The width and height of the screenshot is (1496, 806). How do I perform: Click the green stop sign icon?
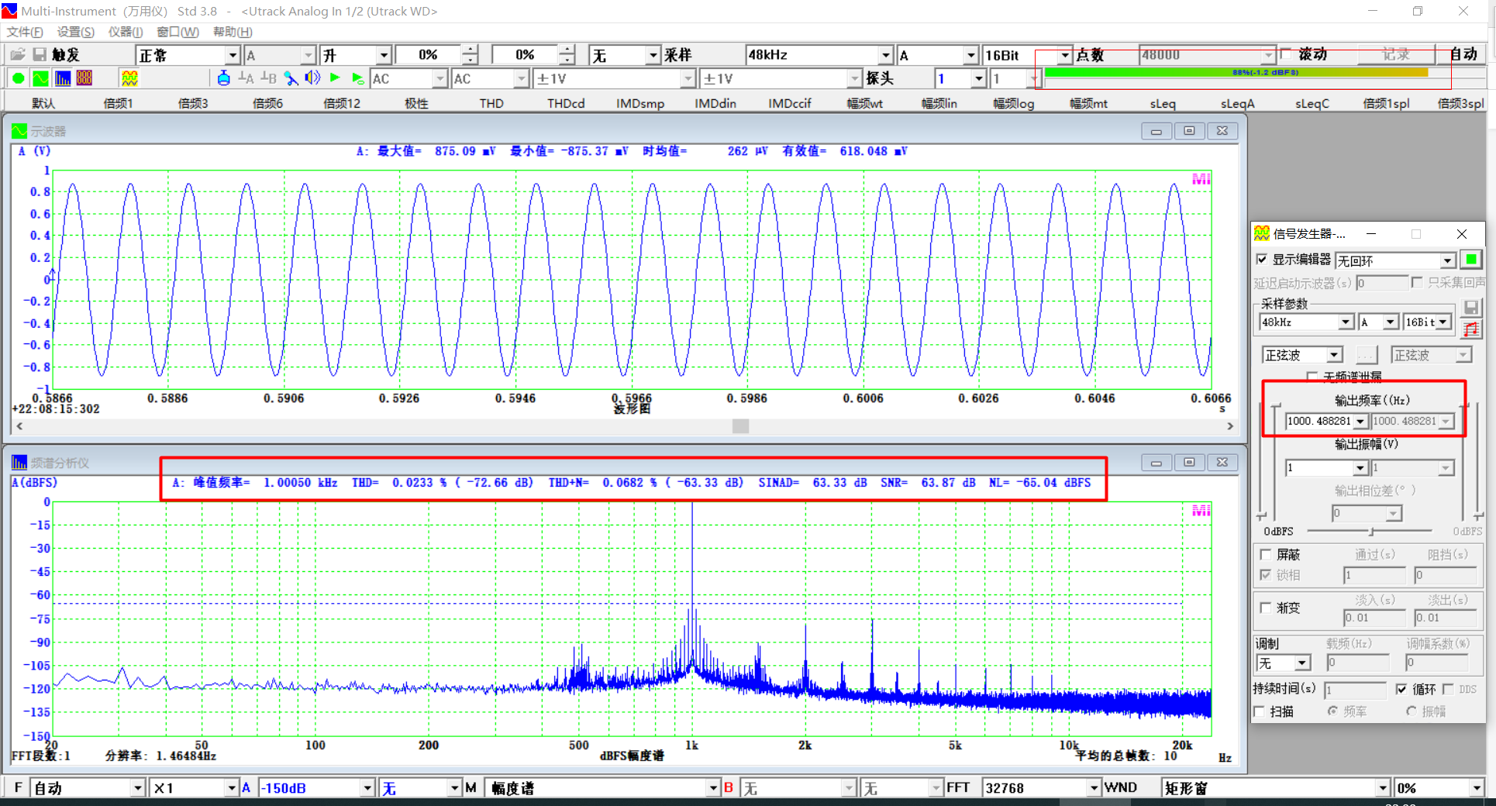(x=16, y=77)
